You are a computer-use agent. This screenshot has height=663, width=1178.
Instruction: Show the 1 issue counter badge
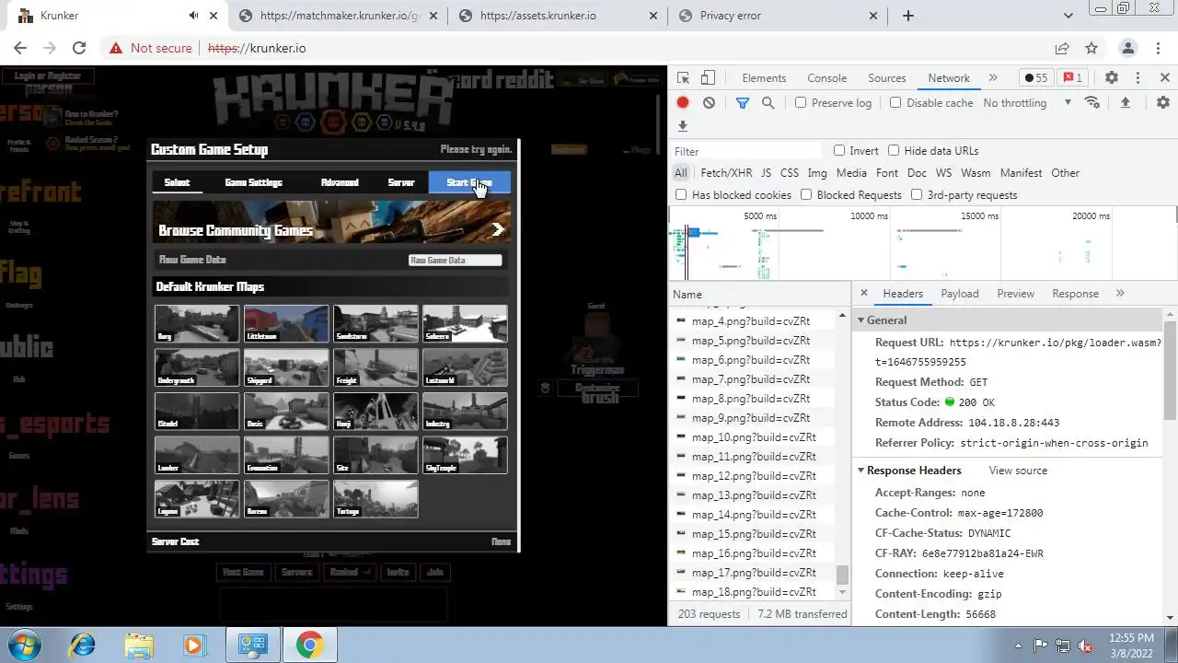(x=1071, y=78)
